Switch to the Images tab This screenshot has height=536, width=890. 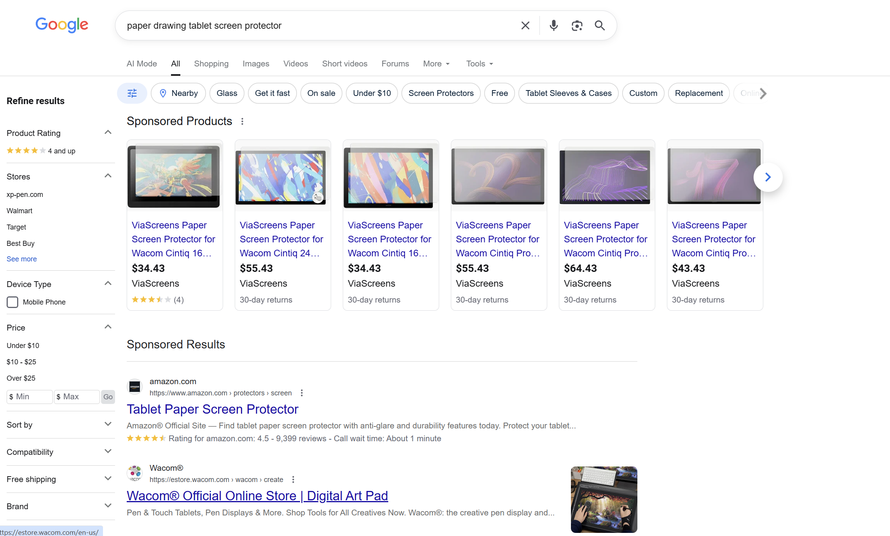point(256,64)
